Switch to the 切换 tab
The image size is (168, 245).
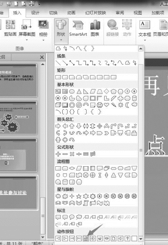click(x=53, y=13)
